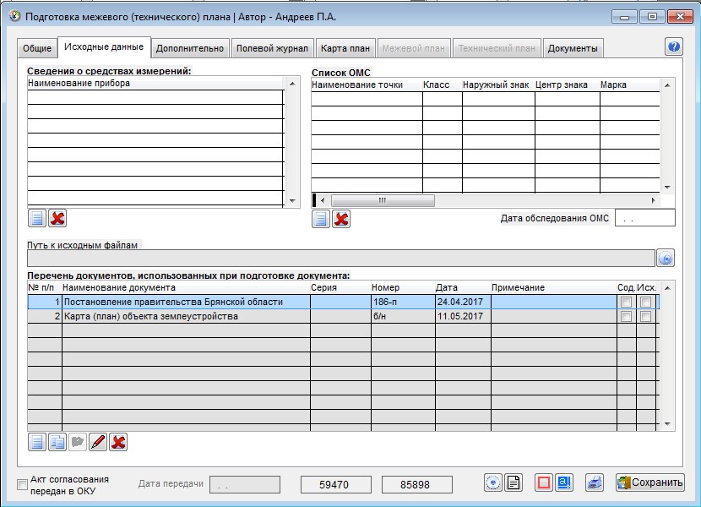Click the Дата передачи date field

pyautogui.click(x=245, y=485)
